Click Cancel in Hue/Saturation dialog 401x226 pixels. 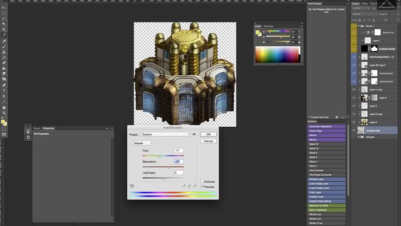click(x=208, y=141)
